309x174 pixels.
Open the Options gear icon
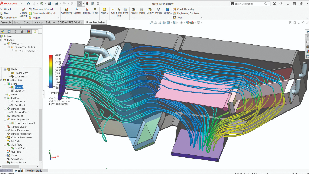tap(98, 3)
